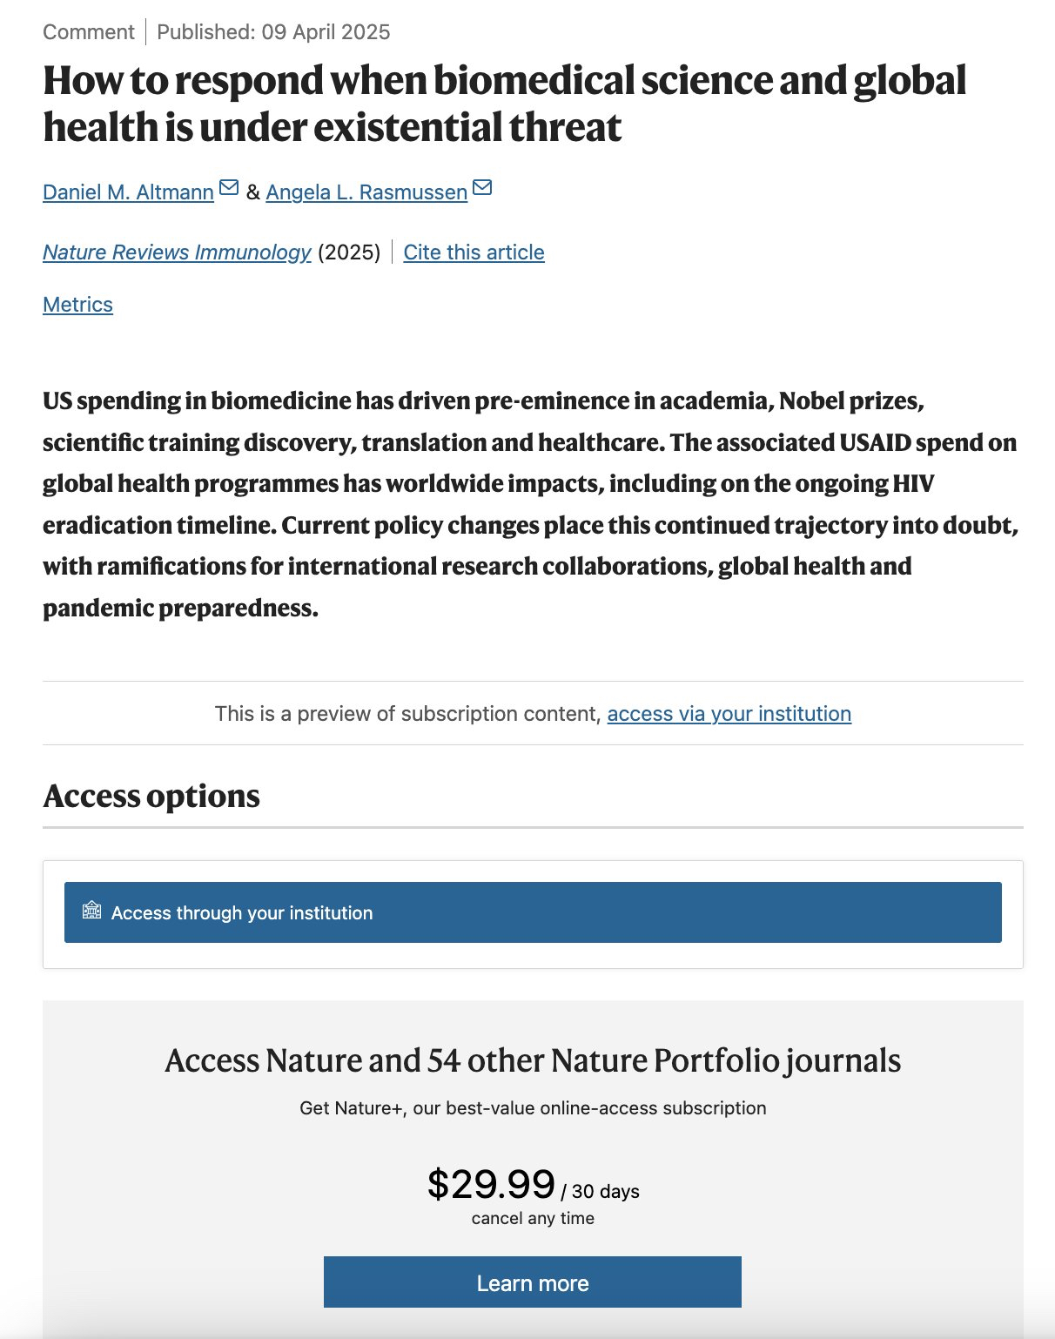Click the 'Published: 09 April 2025' date
Image resolution: width=1055 pixels, height=1339 pixels.
[x=273, y=32]
